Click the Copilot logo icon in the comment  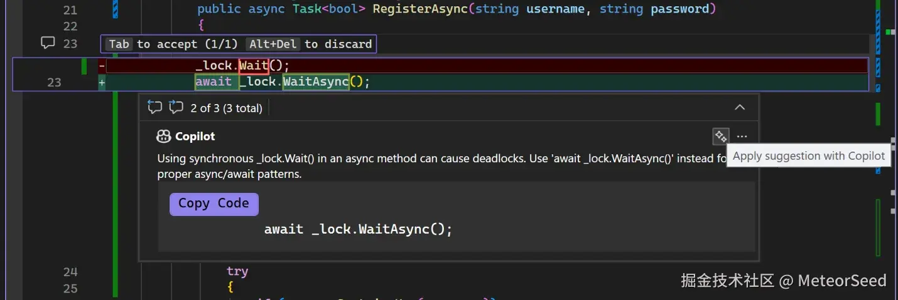(x=164, y=137)
